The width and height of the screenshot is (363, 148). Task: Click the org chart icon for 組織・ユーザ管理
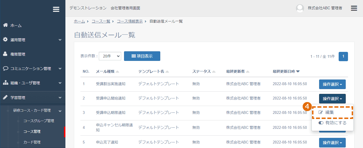coord(5,83)
